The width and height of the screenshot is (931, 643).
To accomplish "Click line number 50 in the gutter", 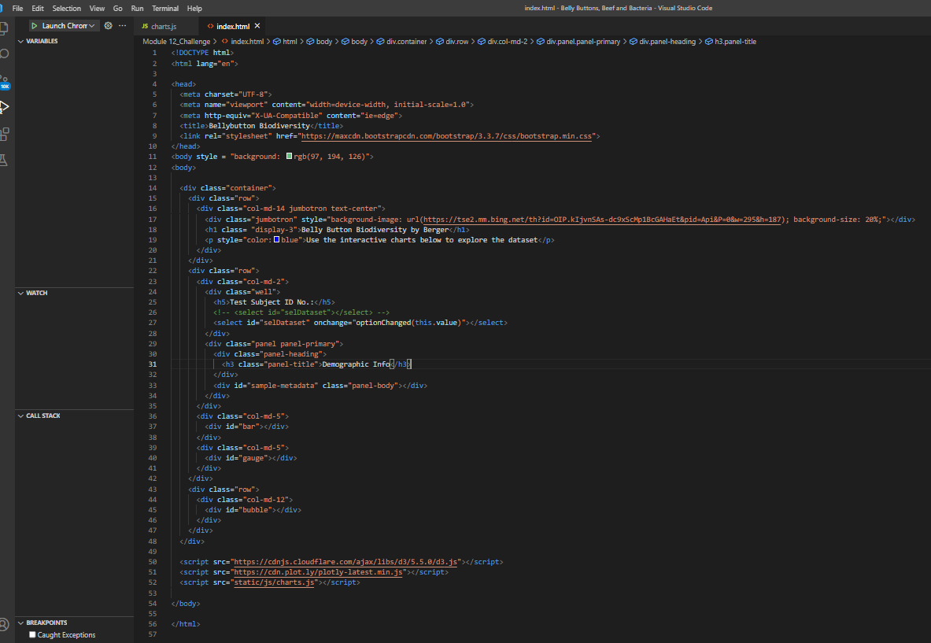I will 153,562.
